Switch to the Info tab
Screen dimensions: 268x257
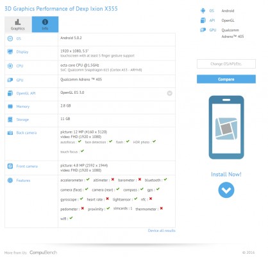coord(45,24)
